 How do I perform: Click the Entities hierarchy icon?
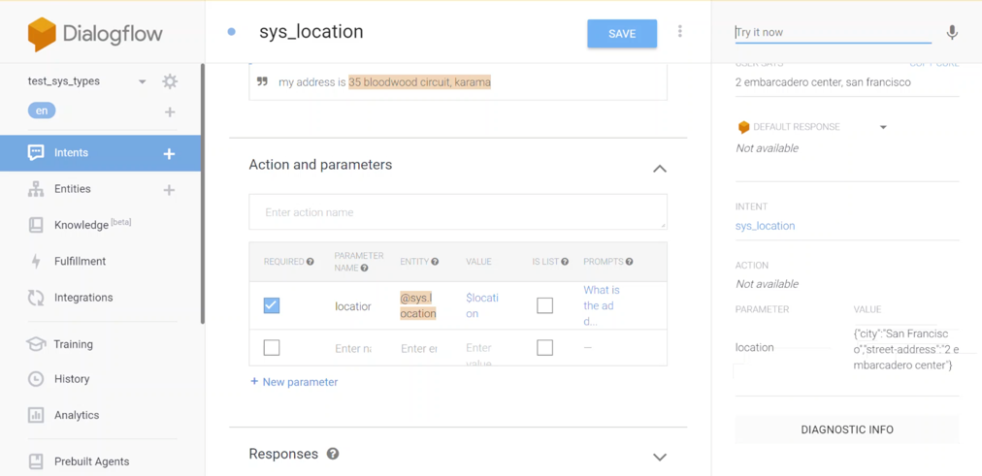(36, 189)
